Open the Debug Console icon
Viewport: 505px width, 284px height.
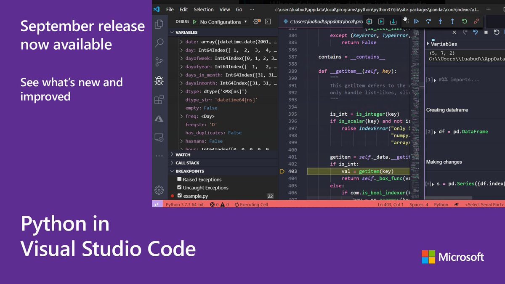coord(268,21)
